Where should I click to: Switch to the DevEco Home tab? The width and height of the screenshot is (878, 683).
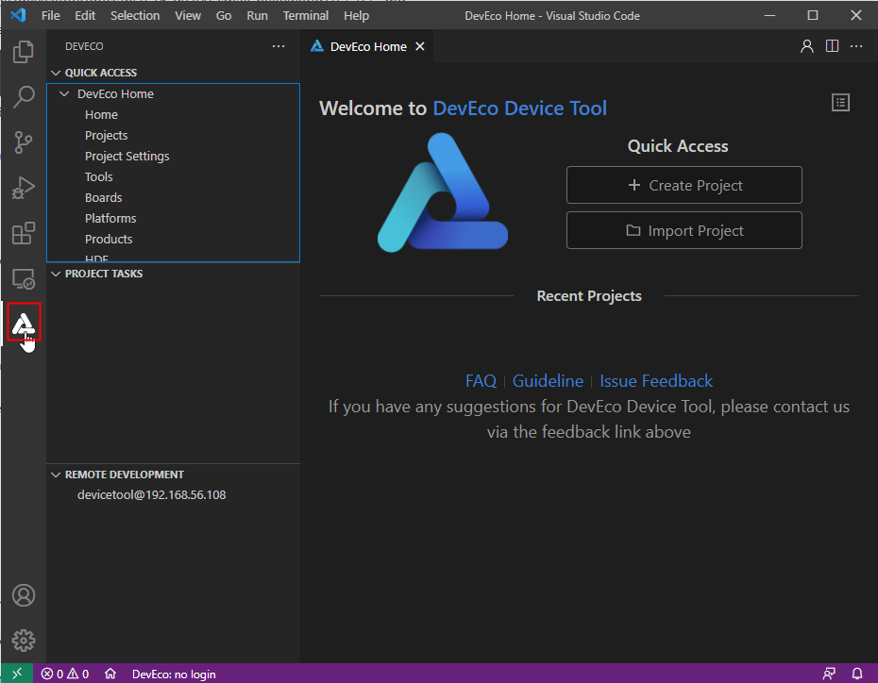367,46
